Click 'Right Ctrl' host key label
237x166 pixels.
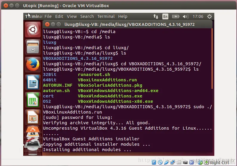[219, 162]
